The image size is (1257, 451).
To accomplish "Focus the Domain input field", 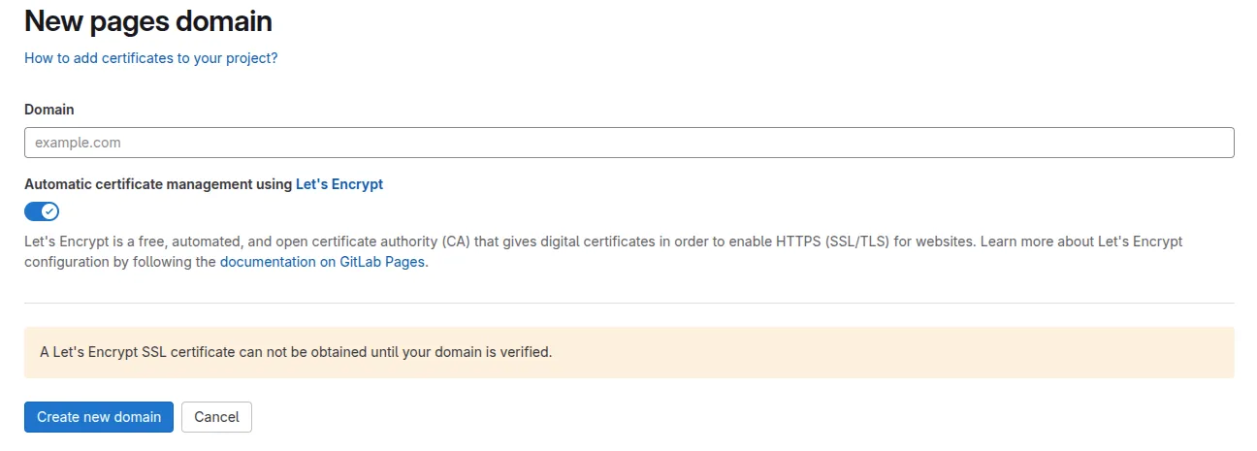I will point(628,143).
